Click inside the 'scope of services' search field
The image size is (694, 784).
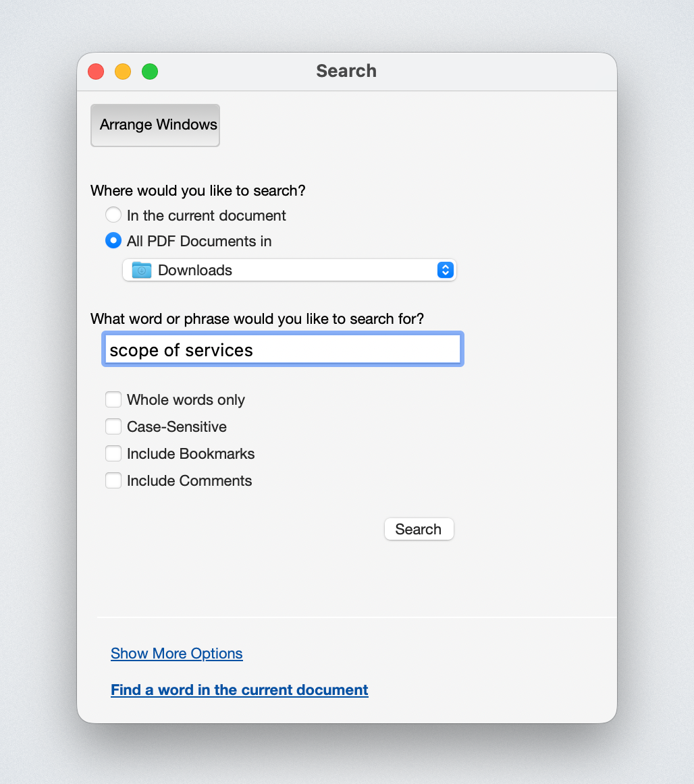[x=282, y=349]
